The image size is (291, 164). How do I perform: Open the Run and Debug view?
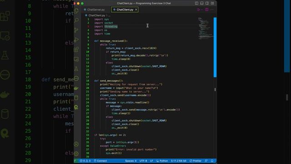coord(76,40)
